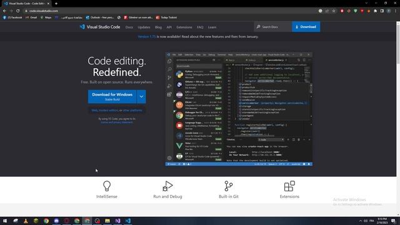Focus the Search Docs field
Screen dimensions: 400x225
tap(273, 27)
